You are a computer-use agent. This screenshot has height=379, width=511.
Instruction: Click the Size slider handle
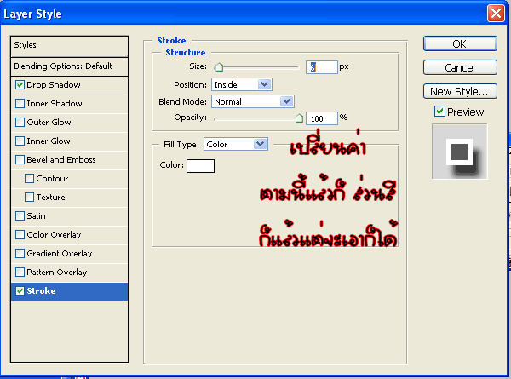219,67
